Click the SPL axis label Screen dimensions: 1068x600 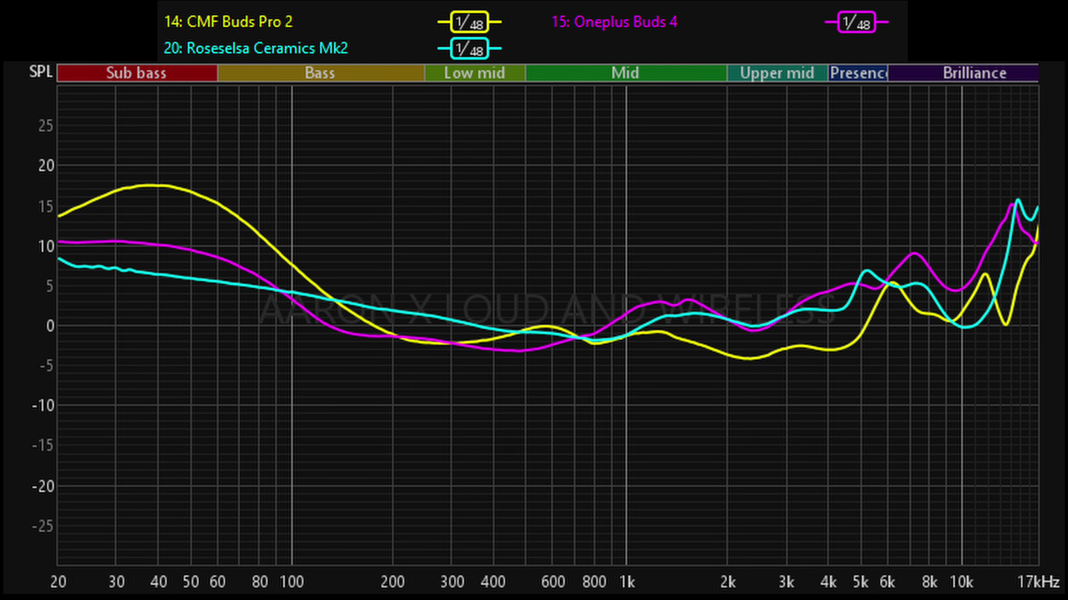pos(41,72)
